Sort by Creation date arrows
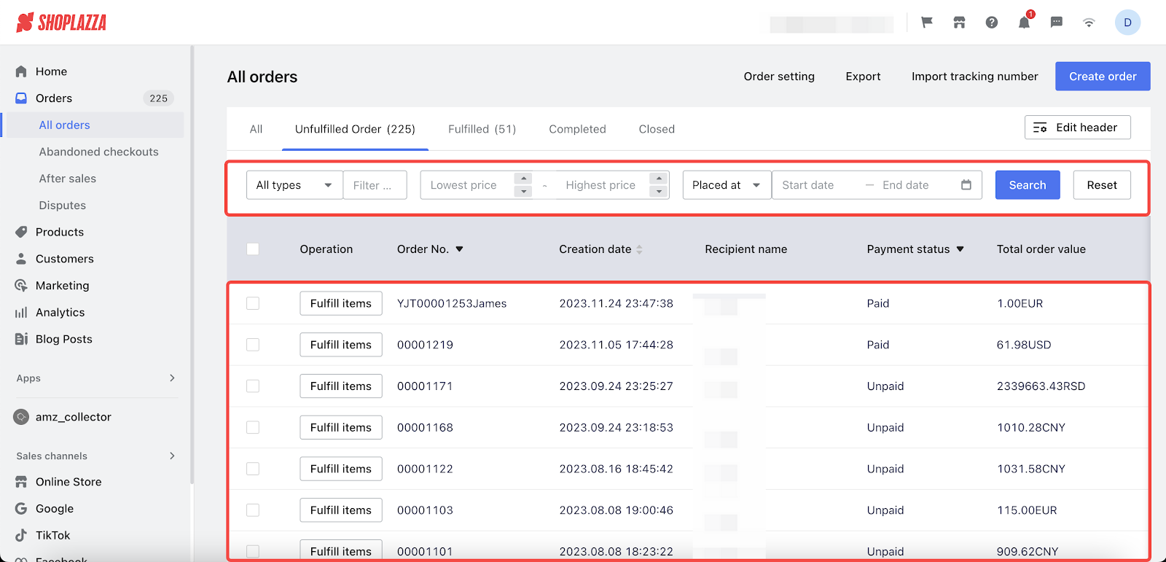The image size is (1166, 562). 639,249
